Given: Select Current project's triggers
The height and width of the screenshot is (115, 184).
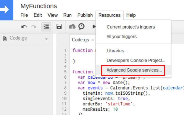Looking at the screenshot, I should [133, 27].
